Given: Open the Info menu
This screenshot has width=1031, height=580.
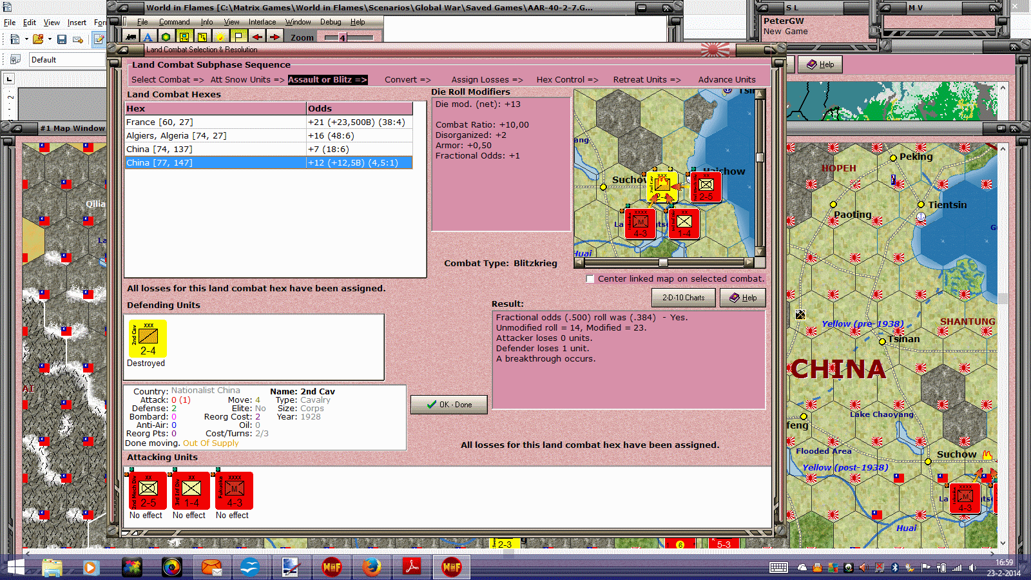Looking at the screenshot, I should (x=206, y=22).
